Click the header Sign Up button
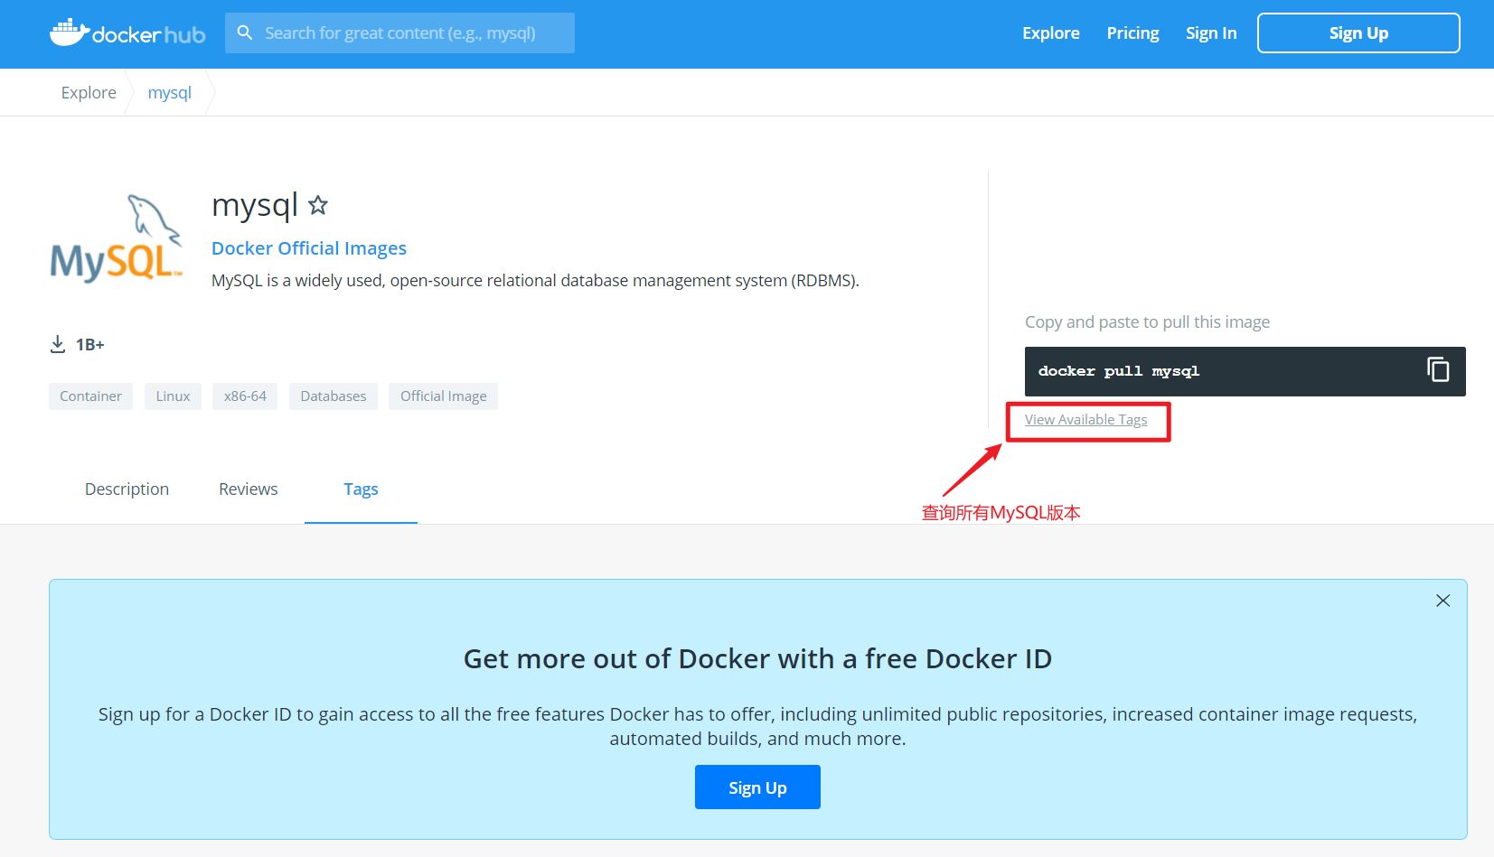This screenshot has width=1494, height=857. tap(1358, 33)
